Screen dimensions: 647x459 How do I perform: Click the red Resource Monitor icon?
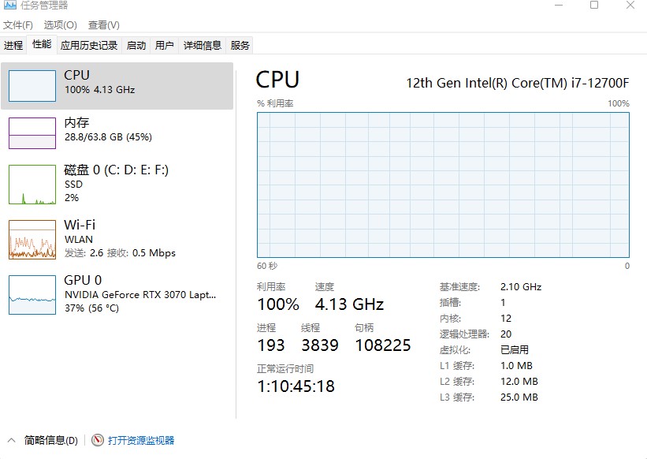tap(97, 440)
